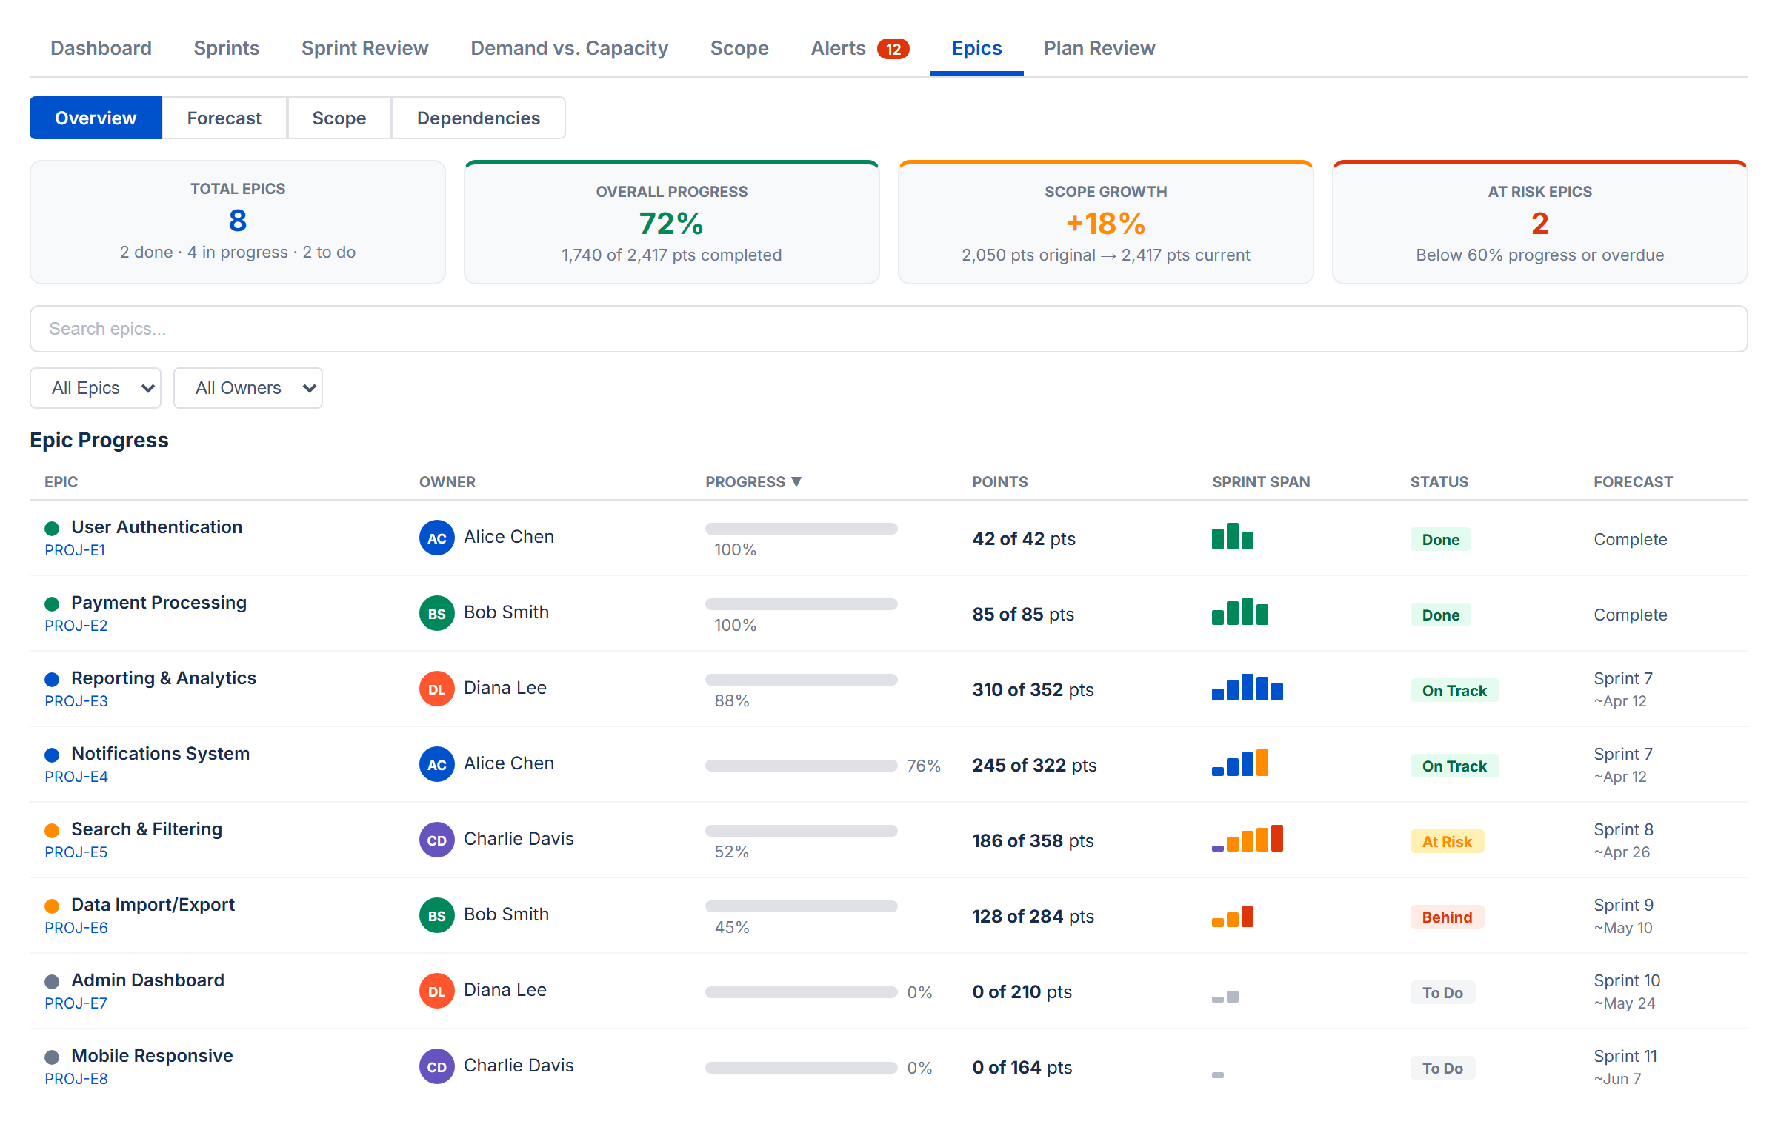The height and width of the screenshot is (1127, 1778).
Task: Click the green status dot beside User Authentication
Action: (x=52, y=528)
